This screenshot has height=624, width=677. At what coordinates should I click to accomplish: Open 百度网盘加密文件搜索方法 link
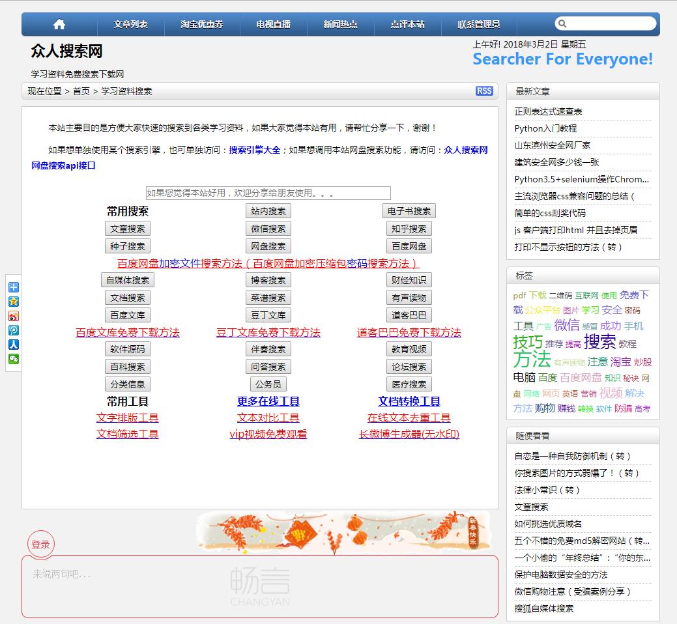(268, 263)
